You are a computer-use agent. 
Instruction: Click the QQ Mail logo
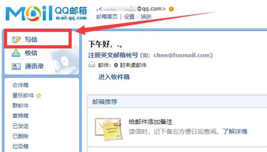click(46, 13)
